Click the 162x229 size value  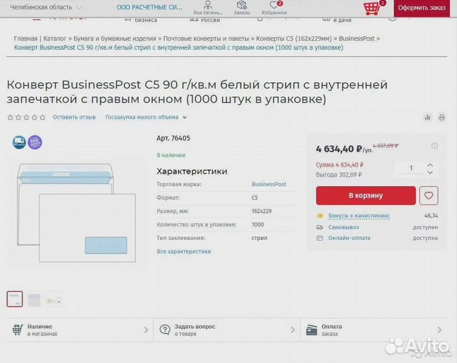261,211
